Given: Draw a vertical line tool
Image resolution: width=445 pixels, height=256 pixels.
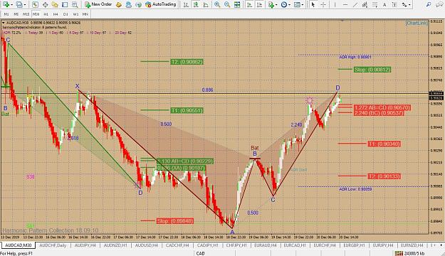Looking at the screenshot, I should (335, 4).
